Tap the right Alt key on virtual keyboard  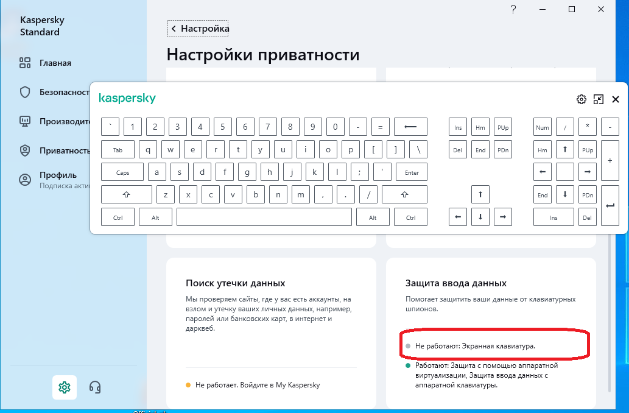click(x=373, y=217)
